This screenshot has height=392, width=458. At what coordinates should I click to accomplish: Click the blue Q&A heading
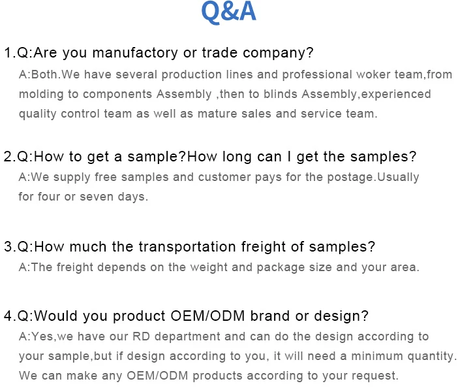point(229,12)
